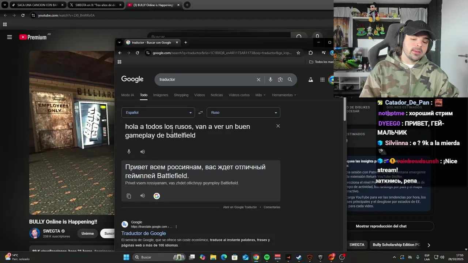The image size is (468, 263).
Task: Click the front window address bar
Action: click(x=222, y=53)
